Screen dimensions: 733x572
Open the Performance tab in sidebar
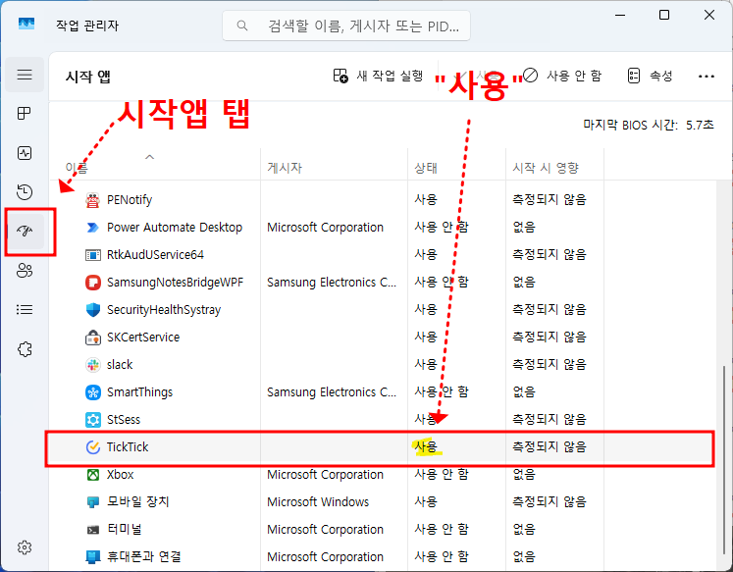pos(25,153)
